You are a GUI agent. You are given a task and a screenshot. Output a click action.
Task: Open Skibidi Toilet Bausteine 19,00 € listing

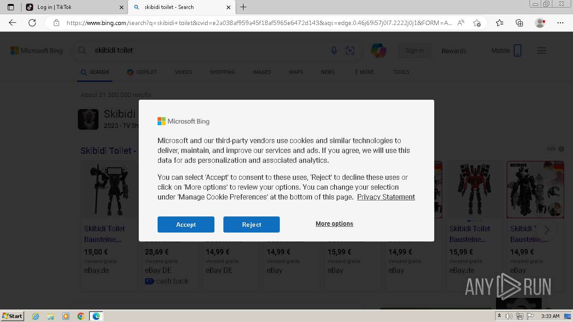[x=105, y=234]
